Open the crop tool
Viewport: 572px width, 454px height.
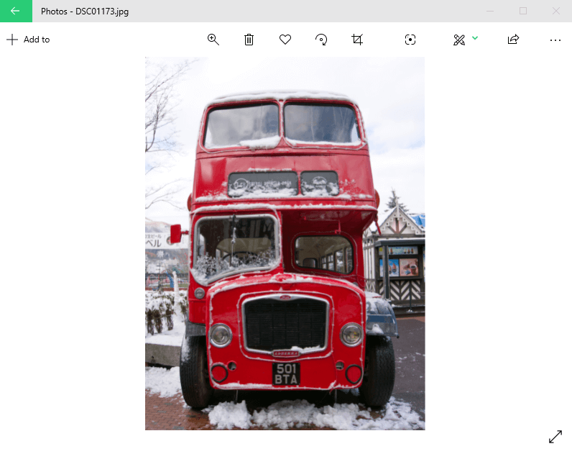pos(357,40)
